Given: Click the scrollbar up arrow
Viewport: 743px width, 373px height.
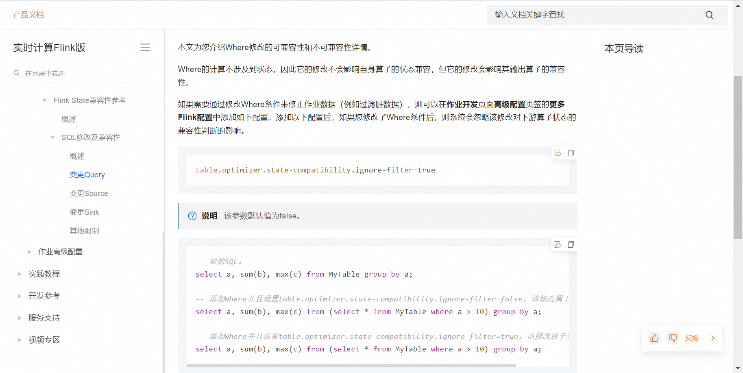Looking at the screenshot, I should point(738,6).
